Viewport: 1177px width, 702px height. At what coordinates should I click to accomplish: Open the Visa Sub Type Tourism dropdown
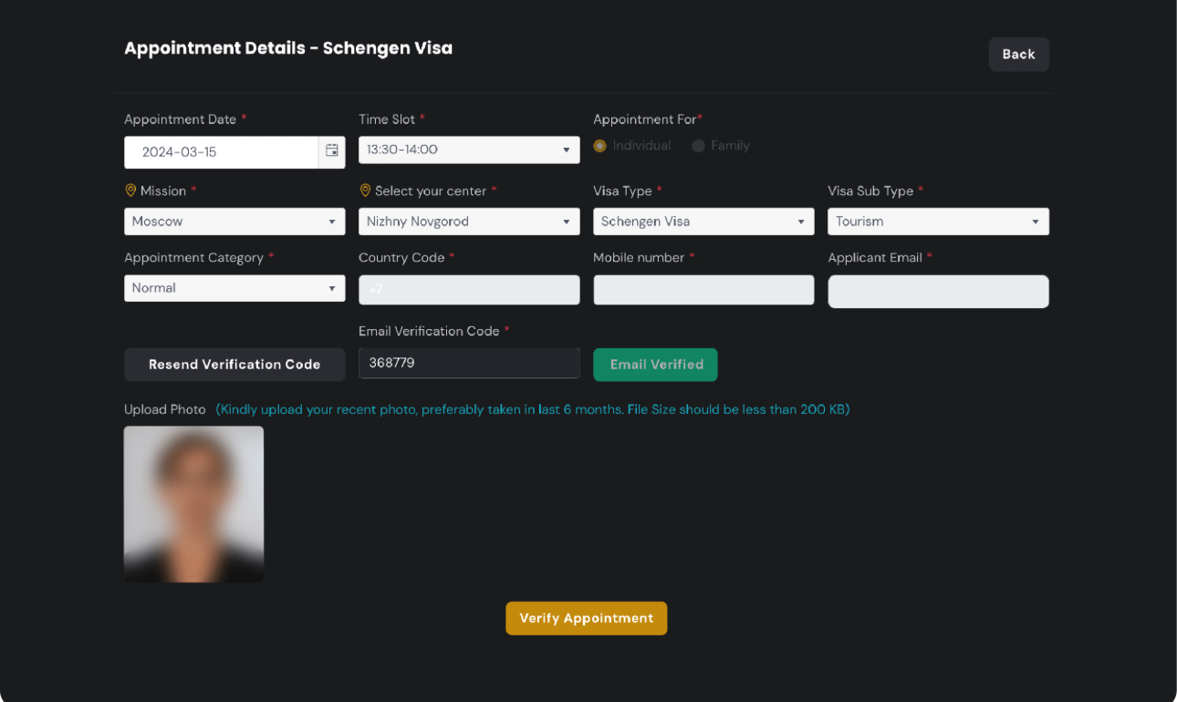[938, 222]
